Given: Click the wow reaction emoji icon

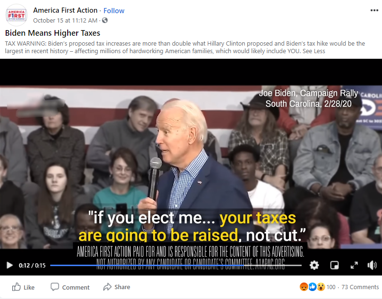Looking at the screenshot, I should tap(321, 287).
